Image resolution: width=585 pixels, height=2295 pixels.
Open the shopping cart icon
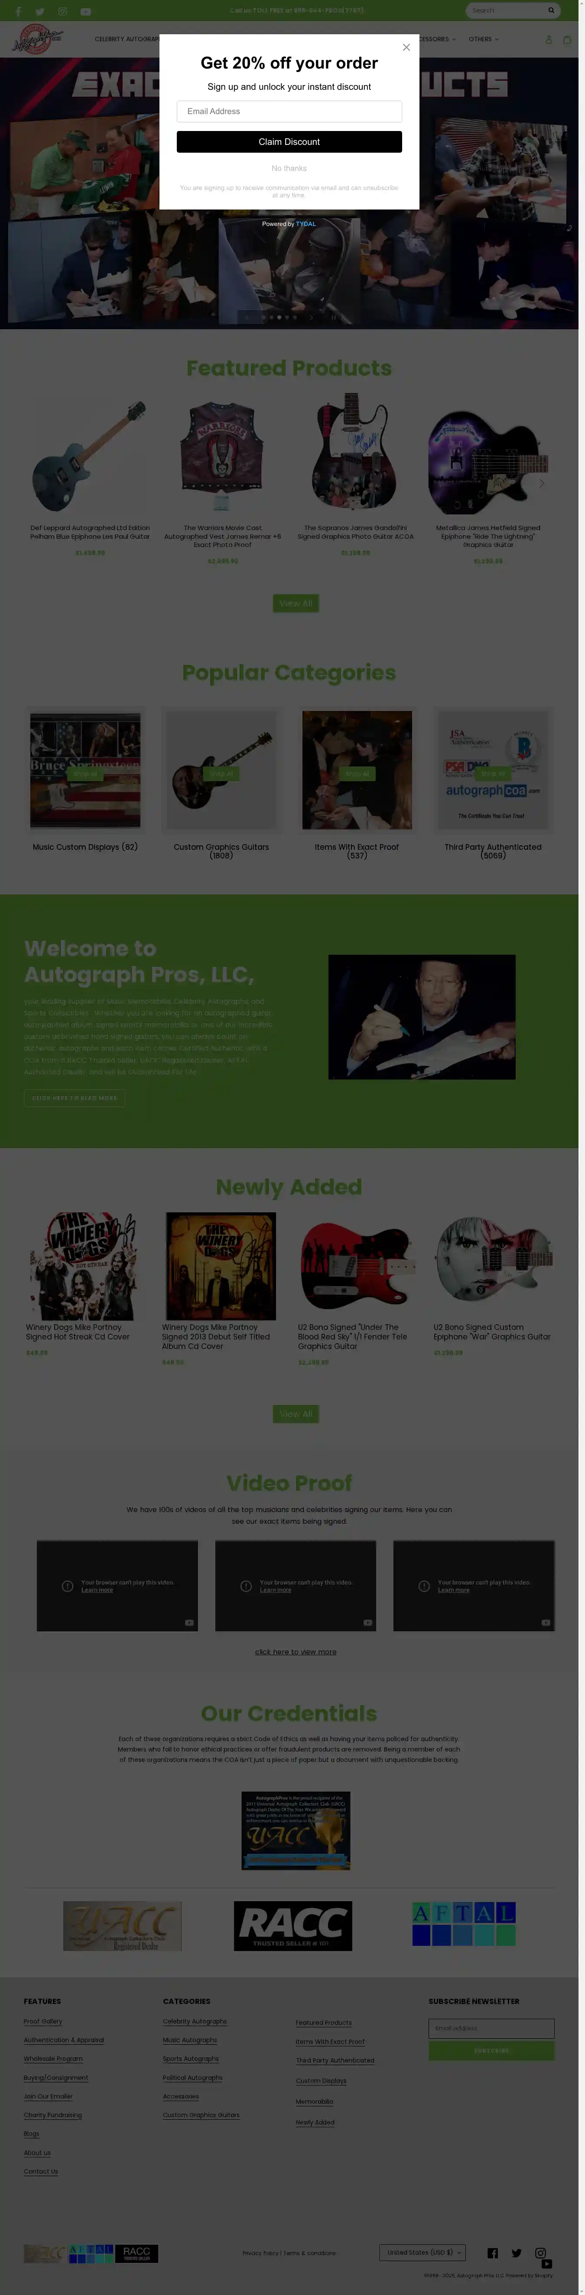point(566,39)
